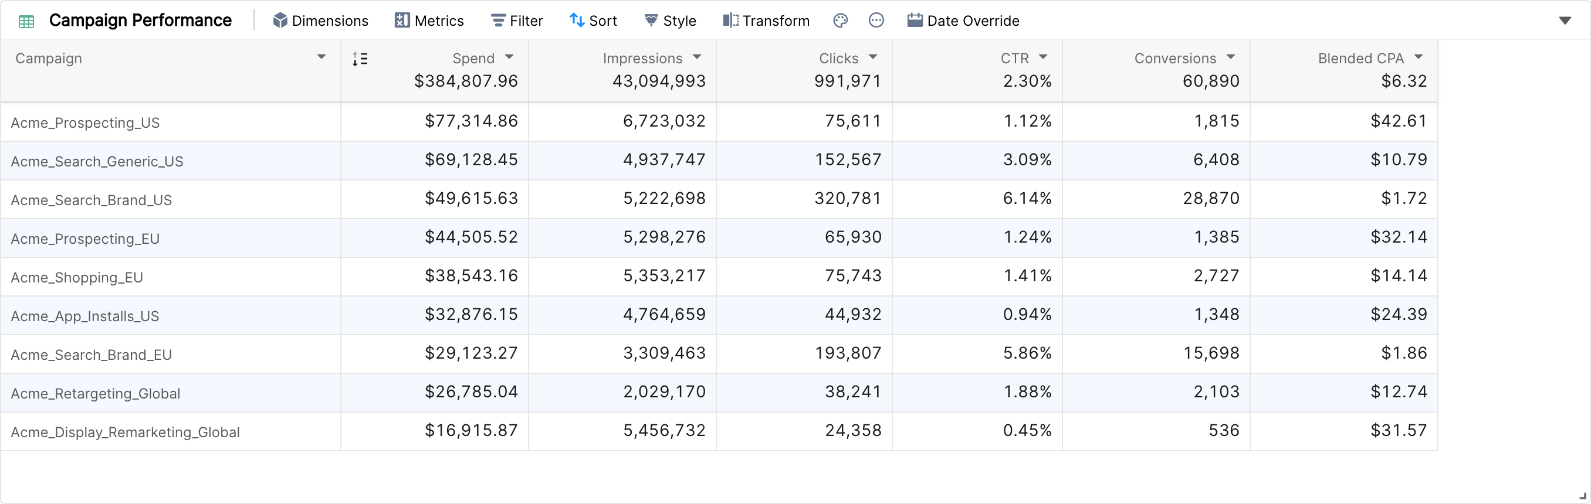The image size is (1591, 504).
Task: Open the Style settings
Action: pos(670,21)
